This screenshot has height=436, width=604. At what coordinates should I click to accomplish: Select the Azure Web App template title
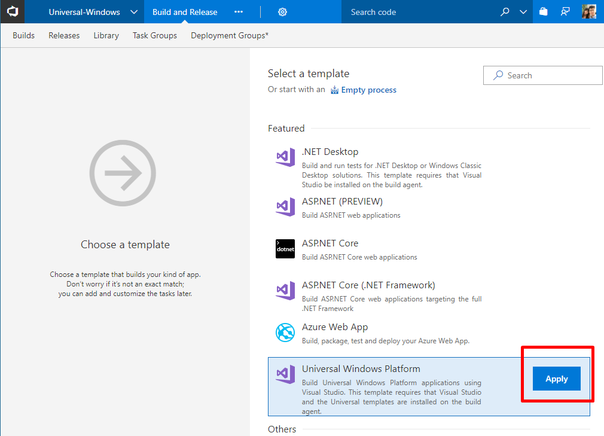coord(335,327)
